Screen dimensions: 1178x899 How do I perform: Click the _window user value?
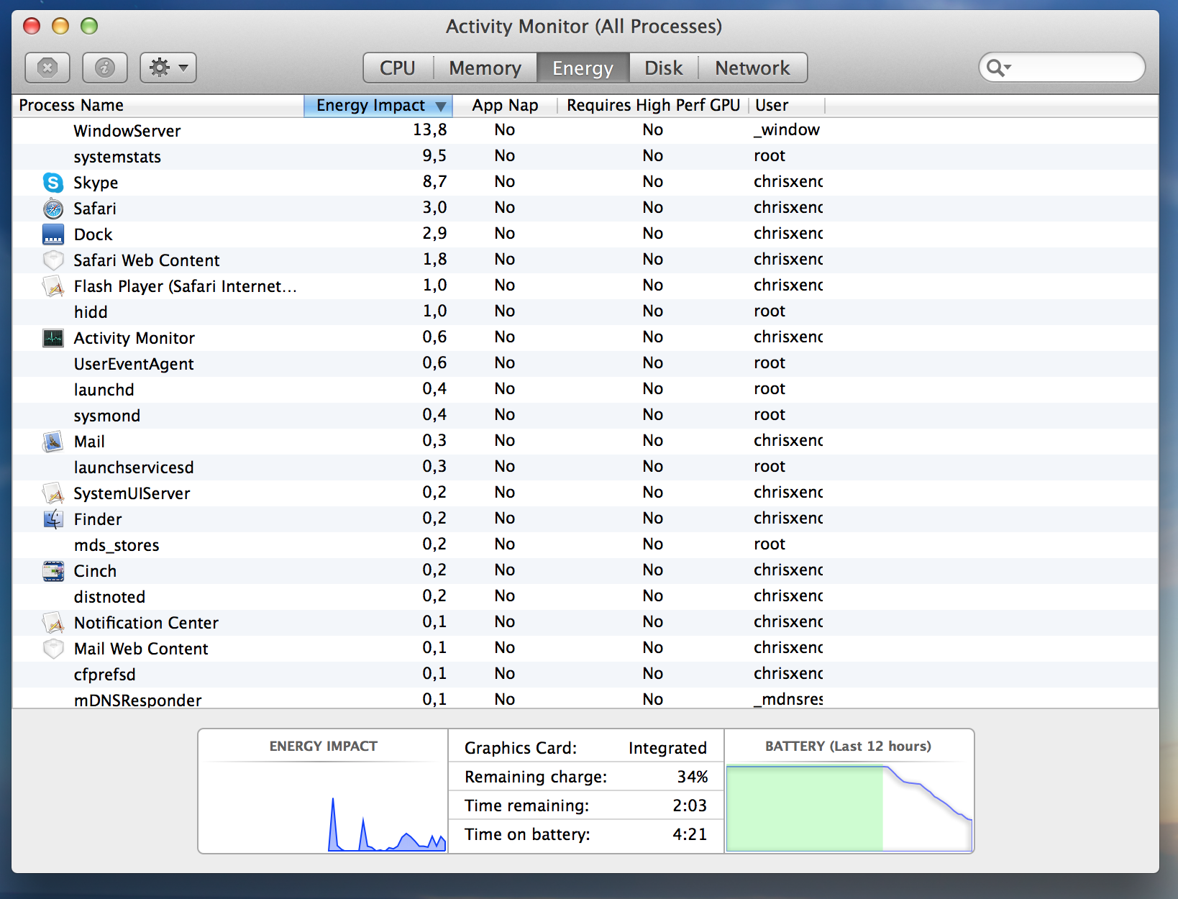[x=787, y=130]
